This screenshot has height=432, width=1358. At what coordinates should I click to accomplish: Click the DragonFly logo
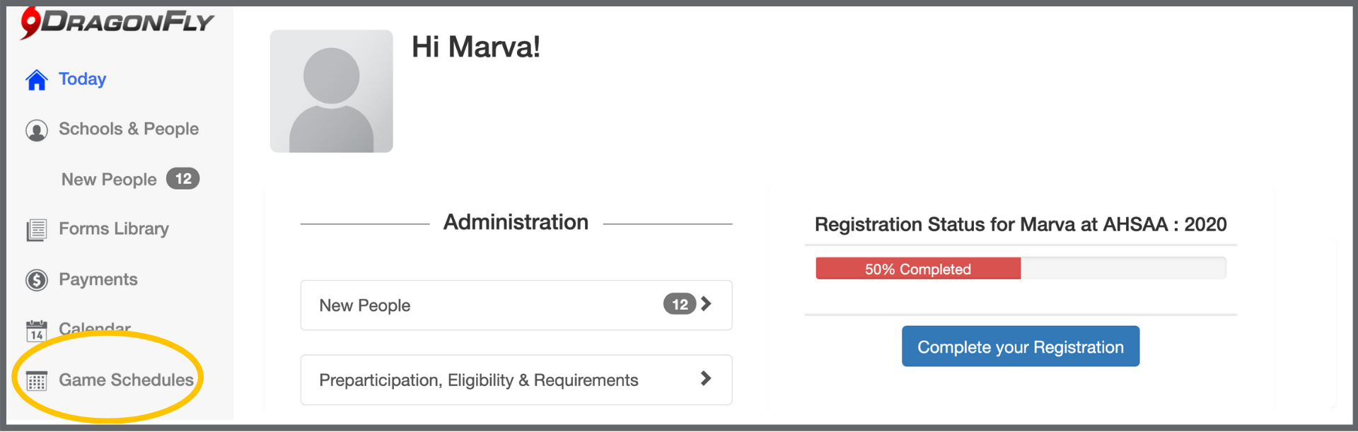117,23
